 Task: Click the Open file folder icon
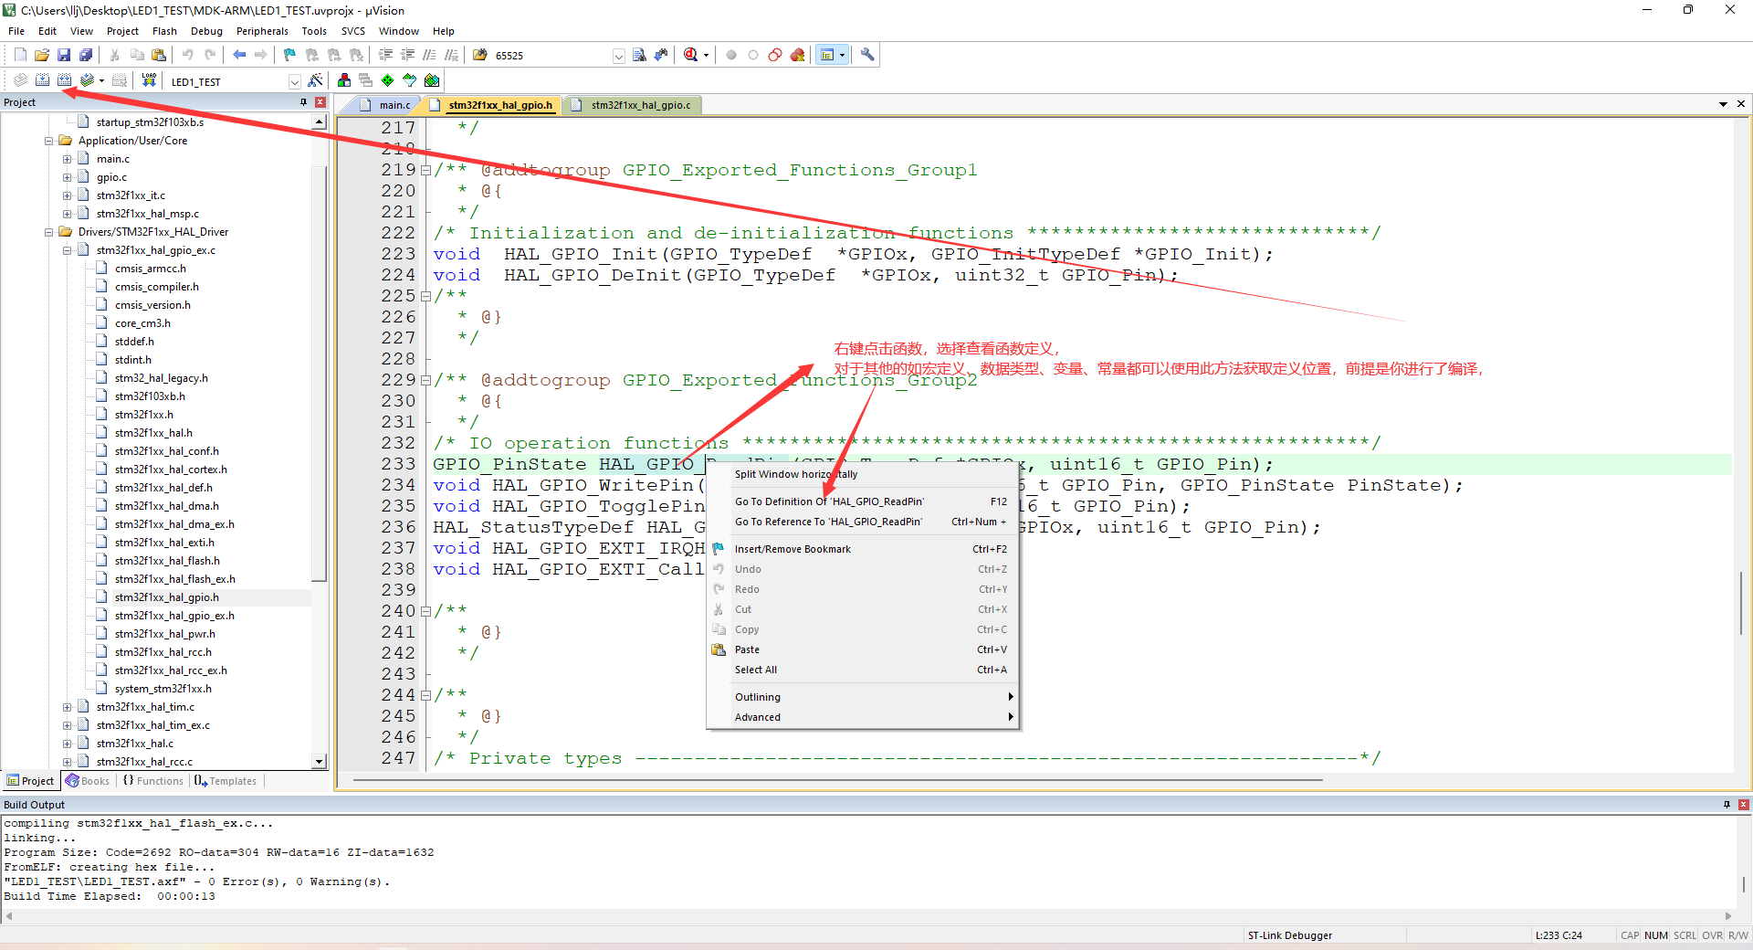click(x=42, y=56)
